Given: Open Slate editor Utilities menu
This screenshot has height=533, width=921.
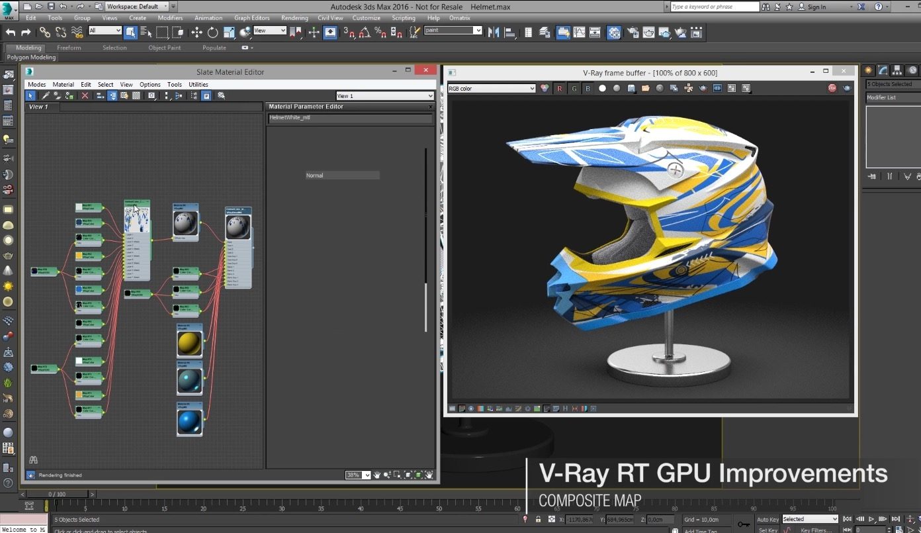Looking at the screenshot, I should (x=198, y=84).
